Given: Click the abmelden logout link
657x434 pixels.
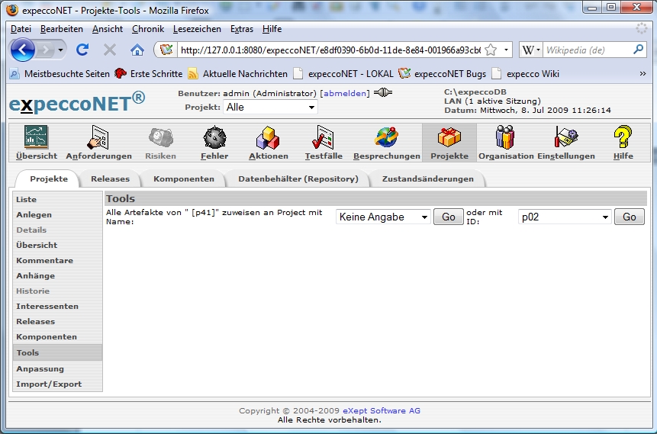Looking at the screenshot, I should pyautogui.click(x=345, y=93).
